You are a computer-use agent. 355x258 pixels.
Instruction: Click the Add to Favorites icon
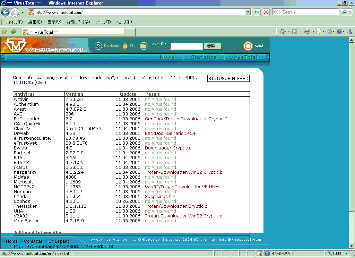point(14,32)
